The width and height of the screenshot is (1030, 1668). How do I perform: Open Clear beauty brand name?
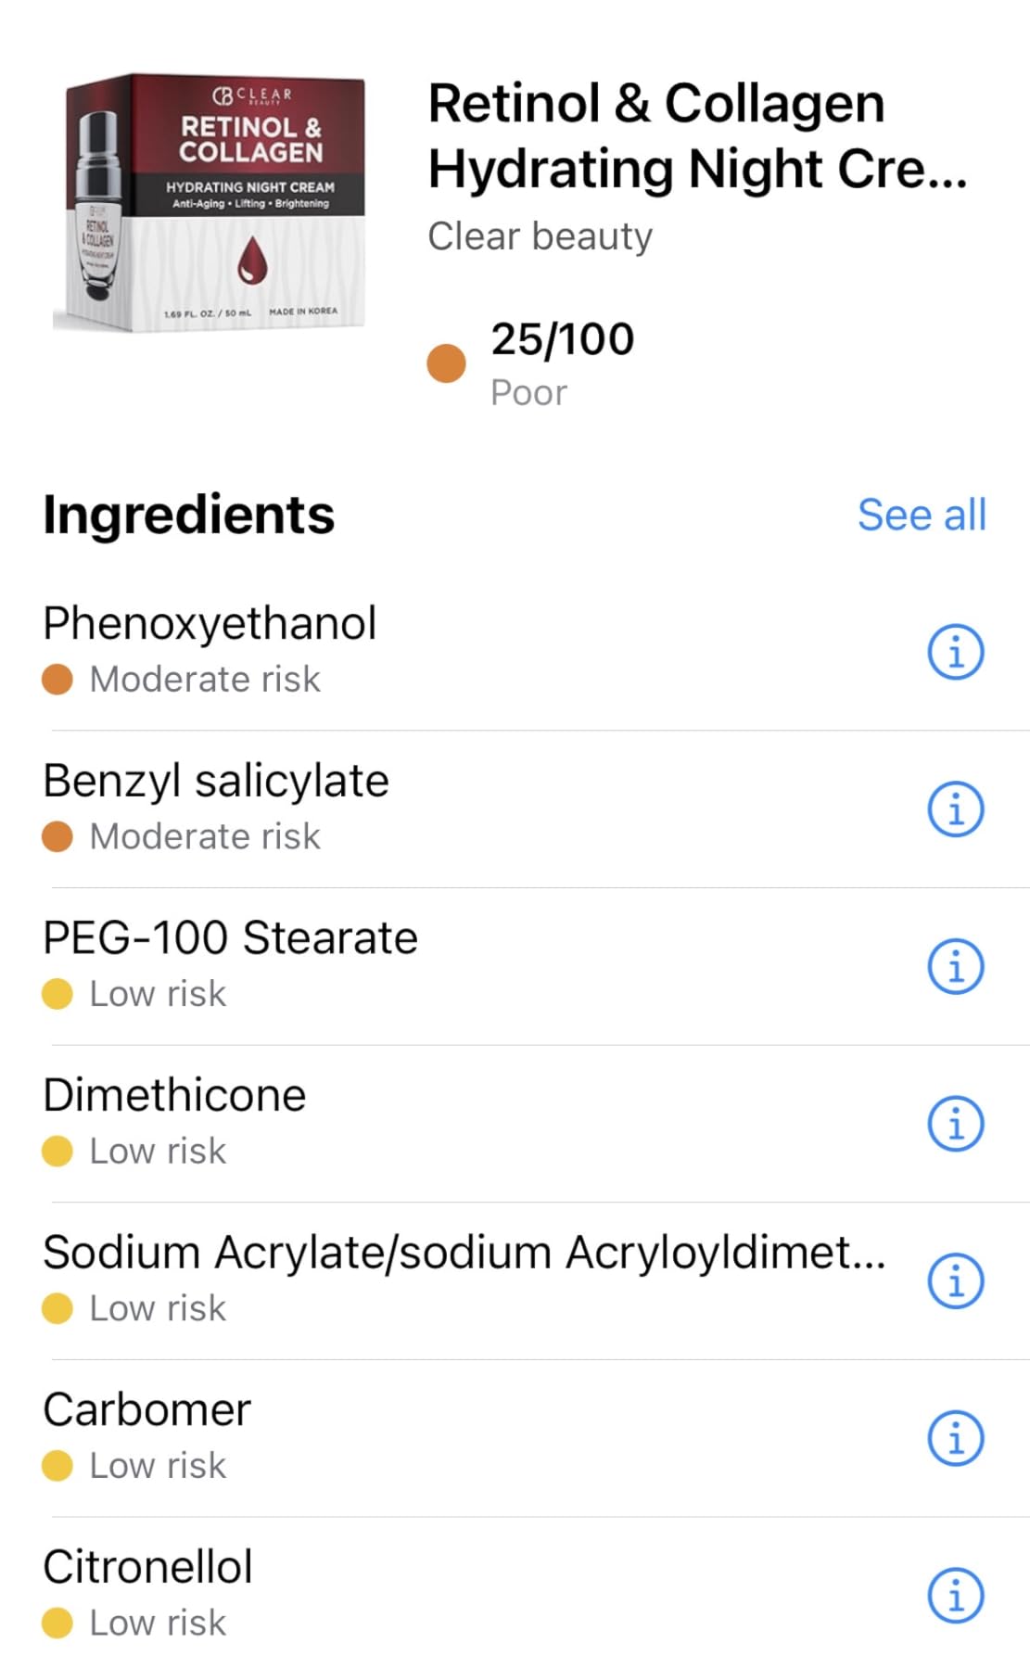coord(540,236)
